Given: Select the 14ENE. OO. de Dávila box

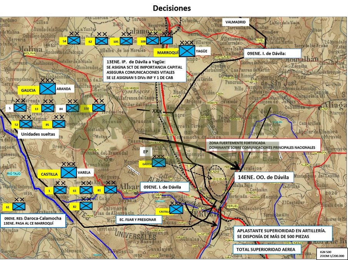Looking at the screenshot, I should (x=264, y=177).
